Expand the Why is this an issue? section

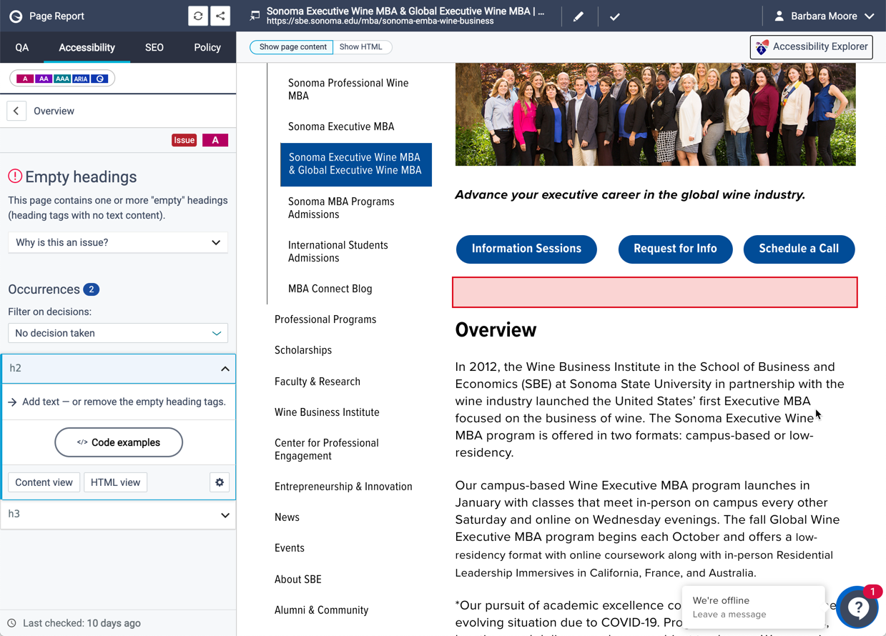[x=117, y=242]
